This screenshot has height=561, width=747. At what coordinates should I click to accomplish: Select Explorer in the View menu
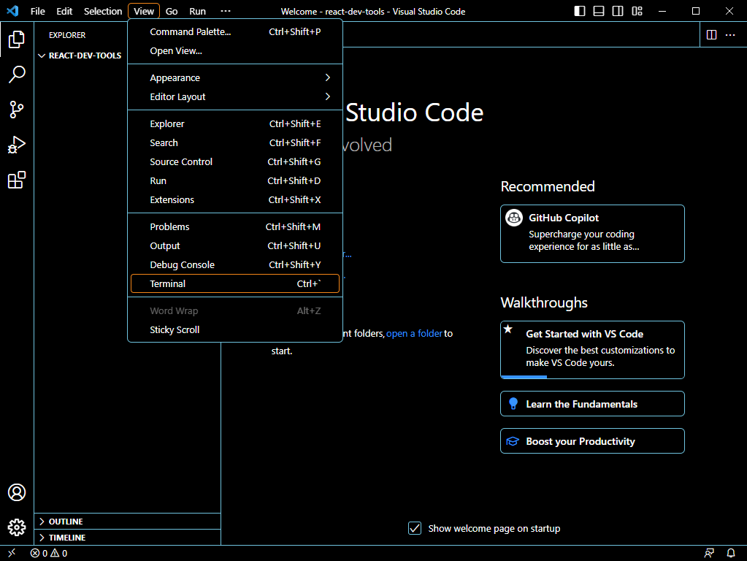[x=235, y=124]
